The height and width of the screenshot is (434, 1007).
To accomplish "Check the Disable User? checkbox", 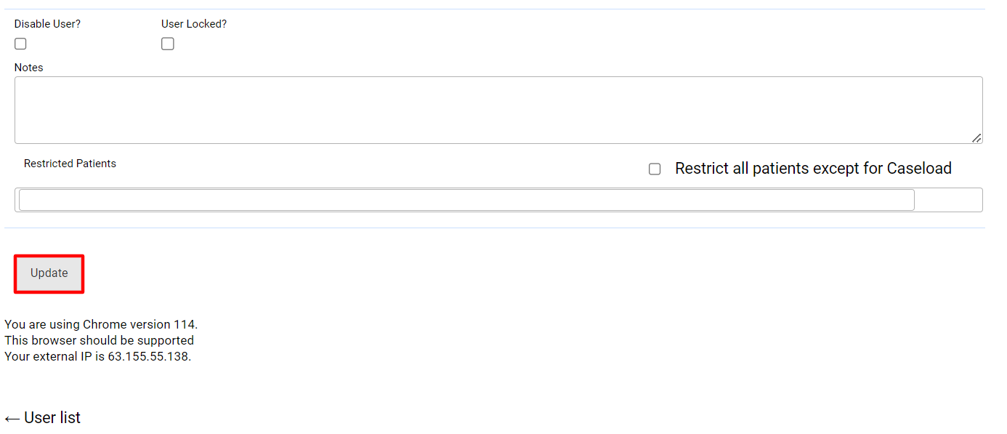I will tap(20, 44).
